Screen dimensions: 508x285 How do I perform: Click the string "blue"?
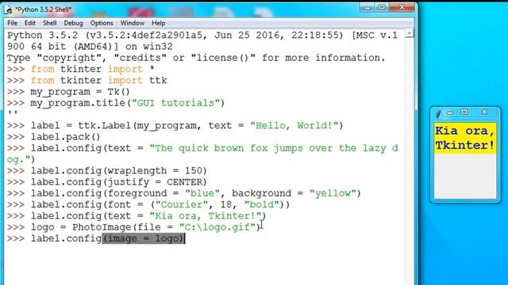click(x=202, y=193)
